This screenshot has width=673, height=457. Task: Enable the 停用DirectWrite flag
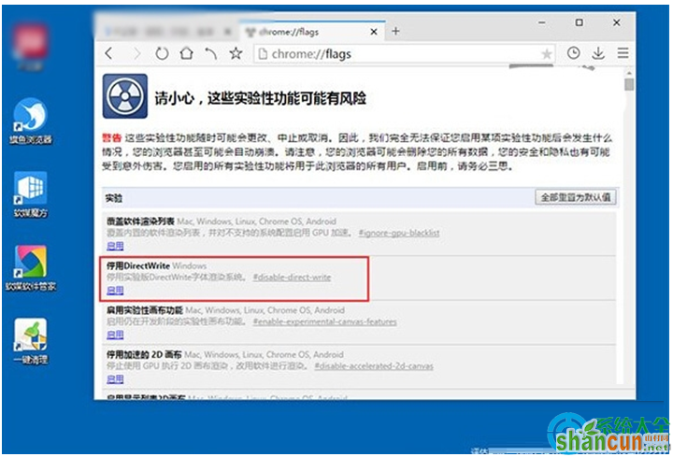pos(115,291)
